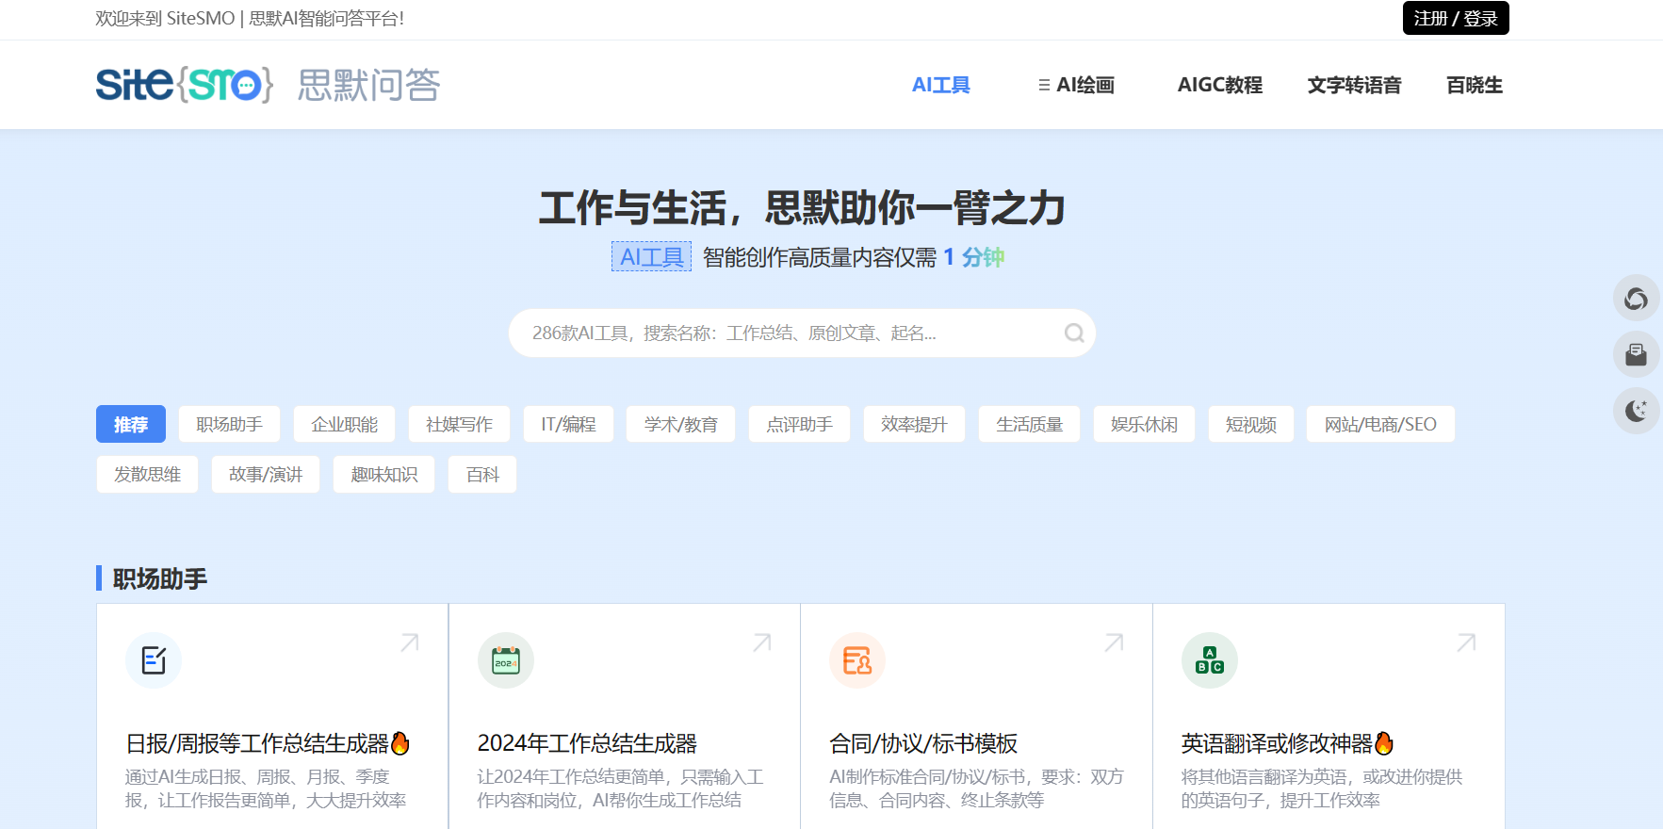This screenshot has height=829, width=1663.
Task: Click the search magnifier icon
Action: pyautogui.click(x=1073, y=333)
